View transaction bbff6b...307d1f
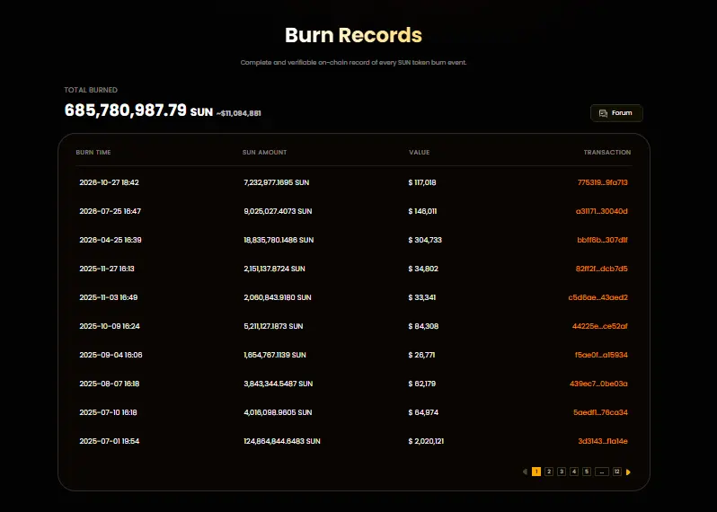This screenshot has width=717, height=512. click(x=602, y=240)
